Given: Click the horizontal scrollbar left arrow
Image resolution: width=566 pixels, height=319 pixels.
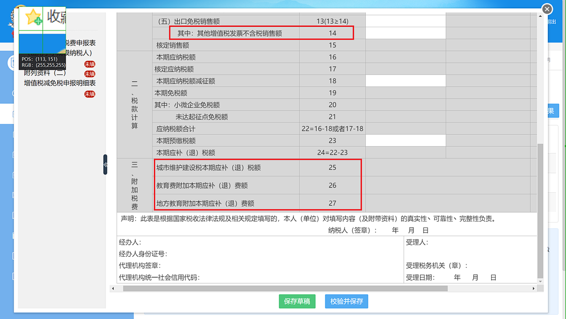Looking at the screenshot, I should (113, 288).
